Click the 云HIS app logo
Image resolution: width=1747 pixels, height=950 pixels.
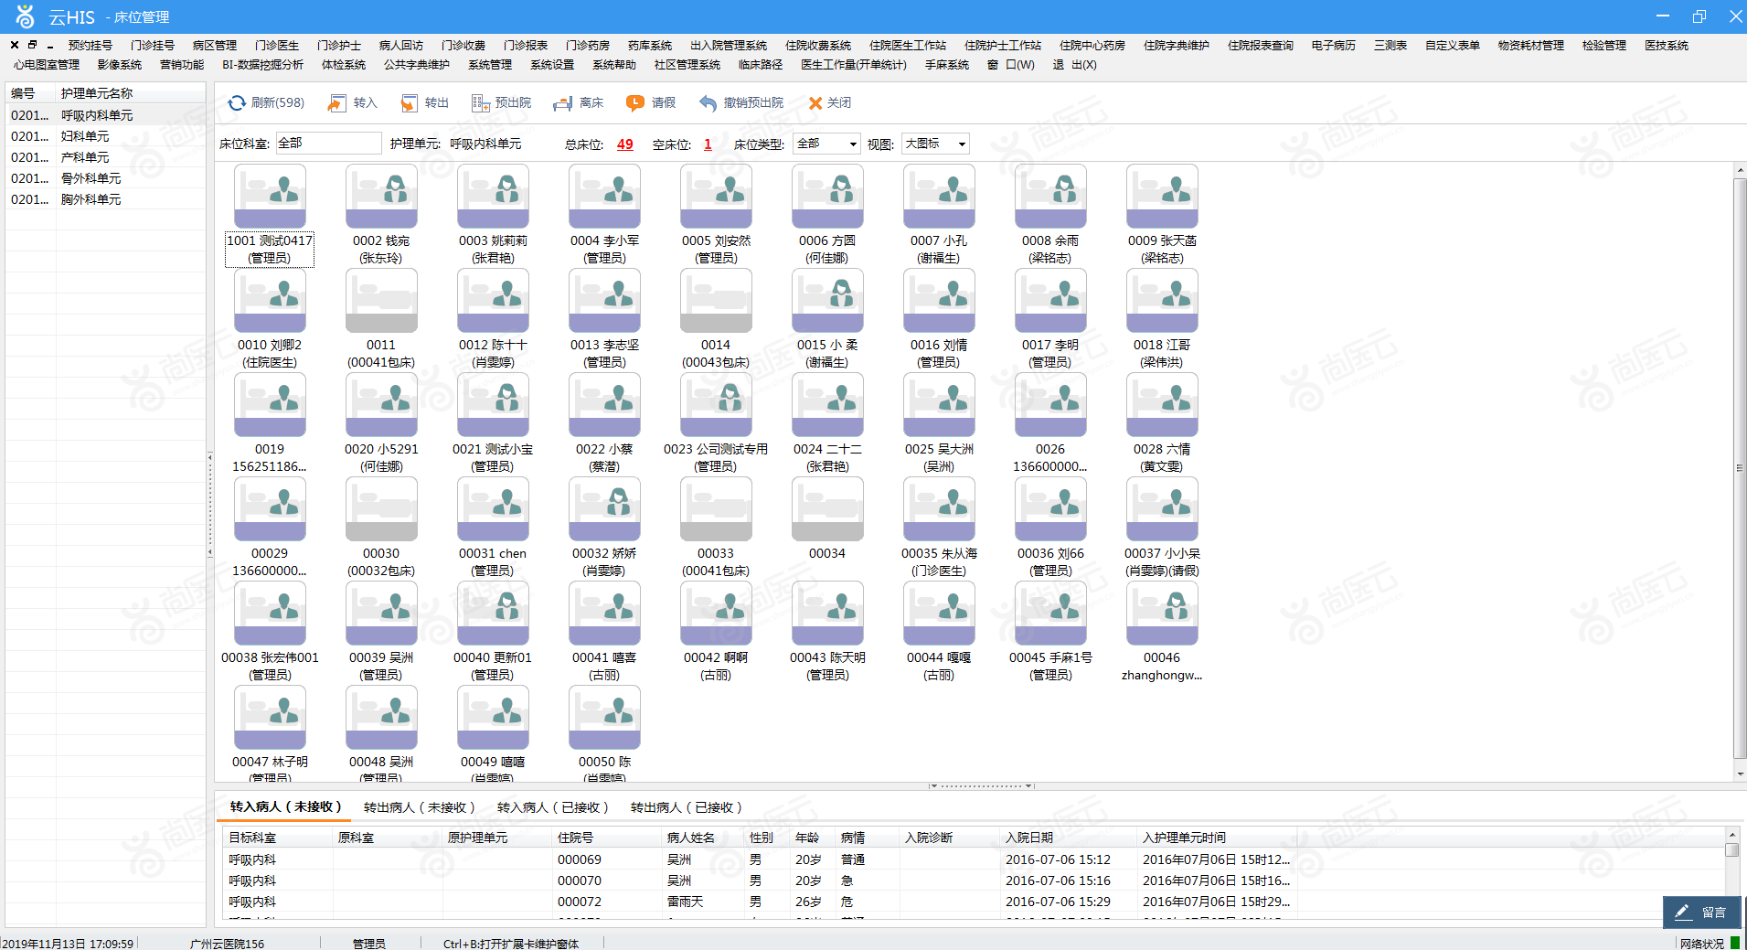[25, 16]
